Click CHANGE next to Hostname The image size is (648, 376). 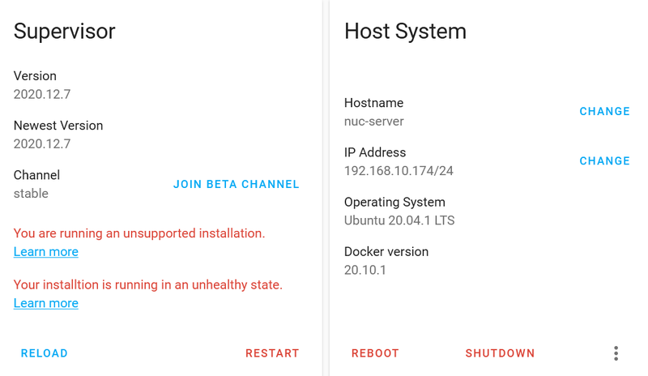pyautogui.click(x=604, y=112)
